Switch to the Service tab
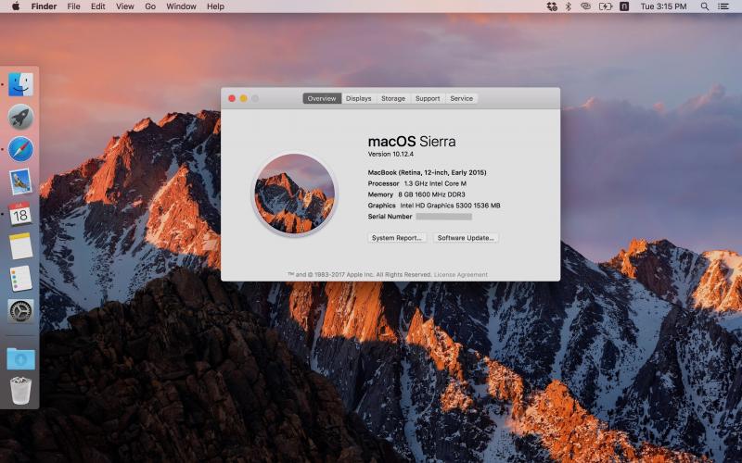The width and height of the screenshot is (742, 463). point(461,98)
